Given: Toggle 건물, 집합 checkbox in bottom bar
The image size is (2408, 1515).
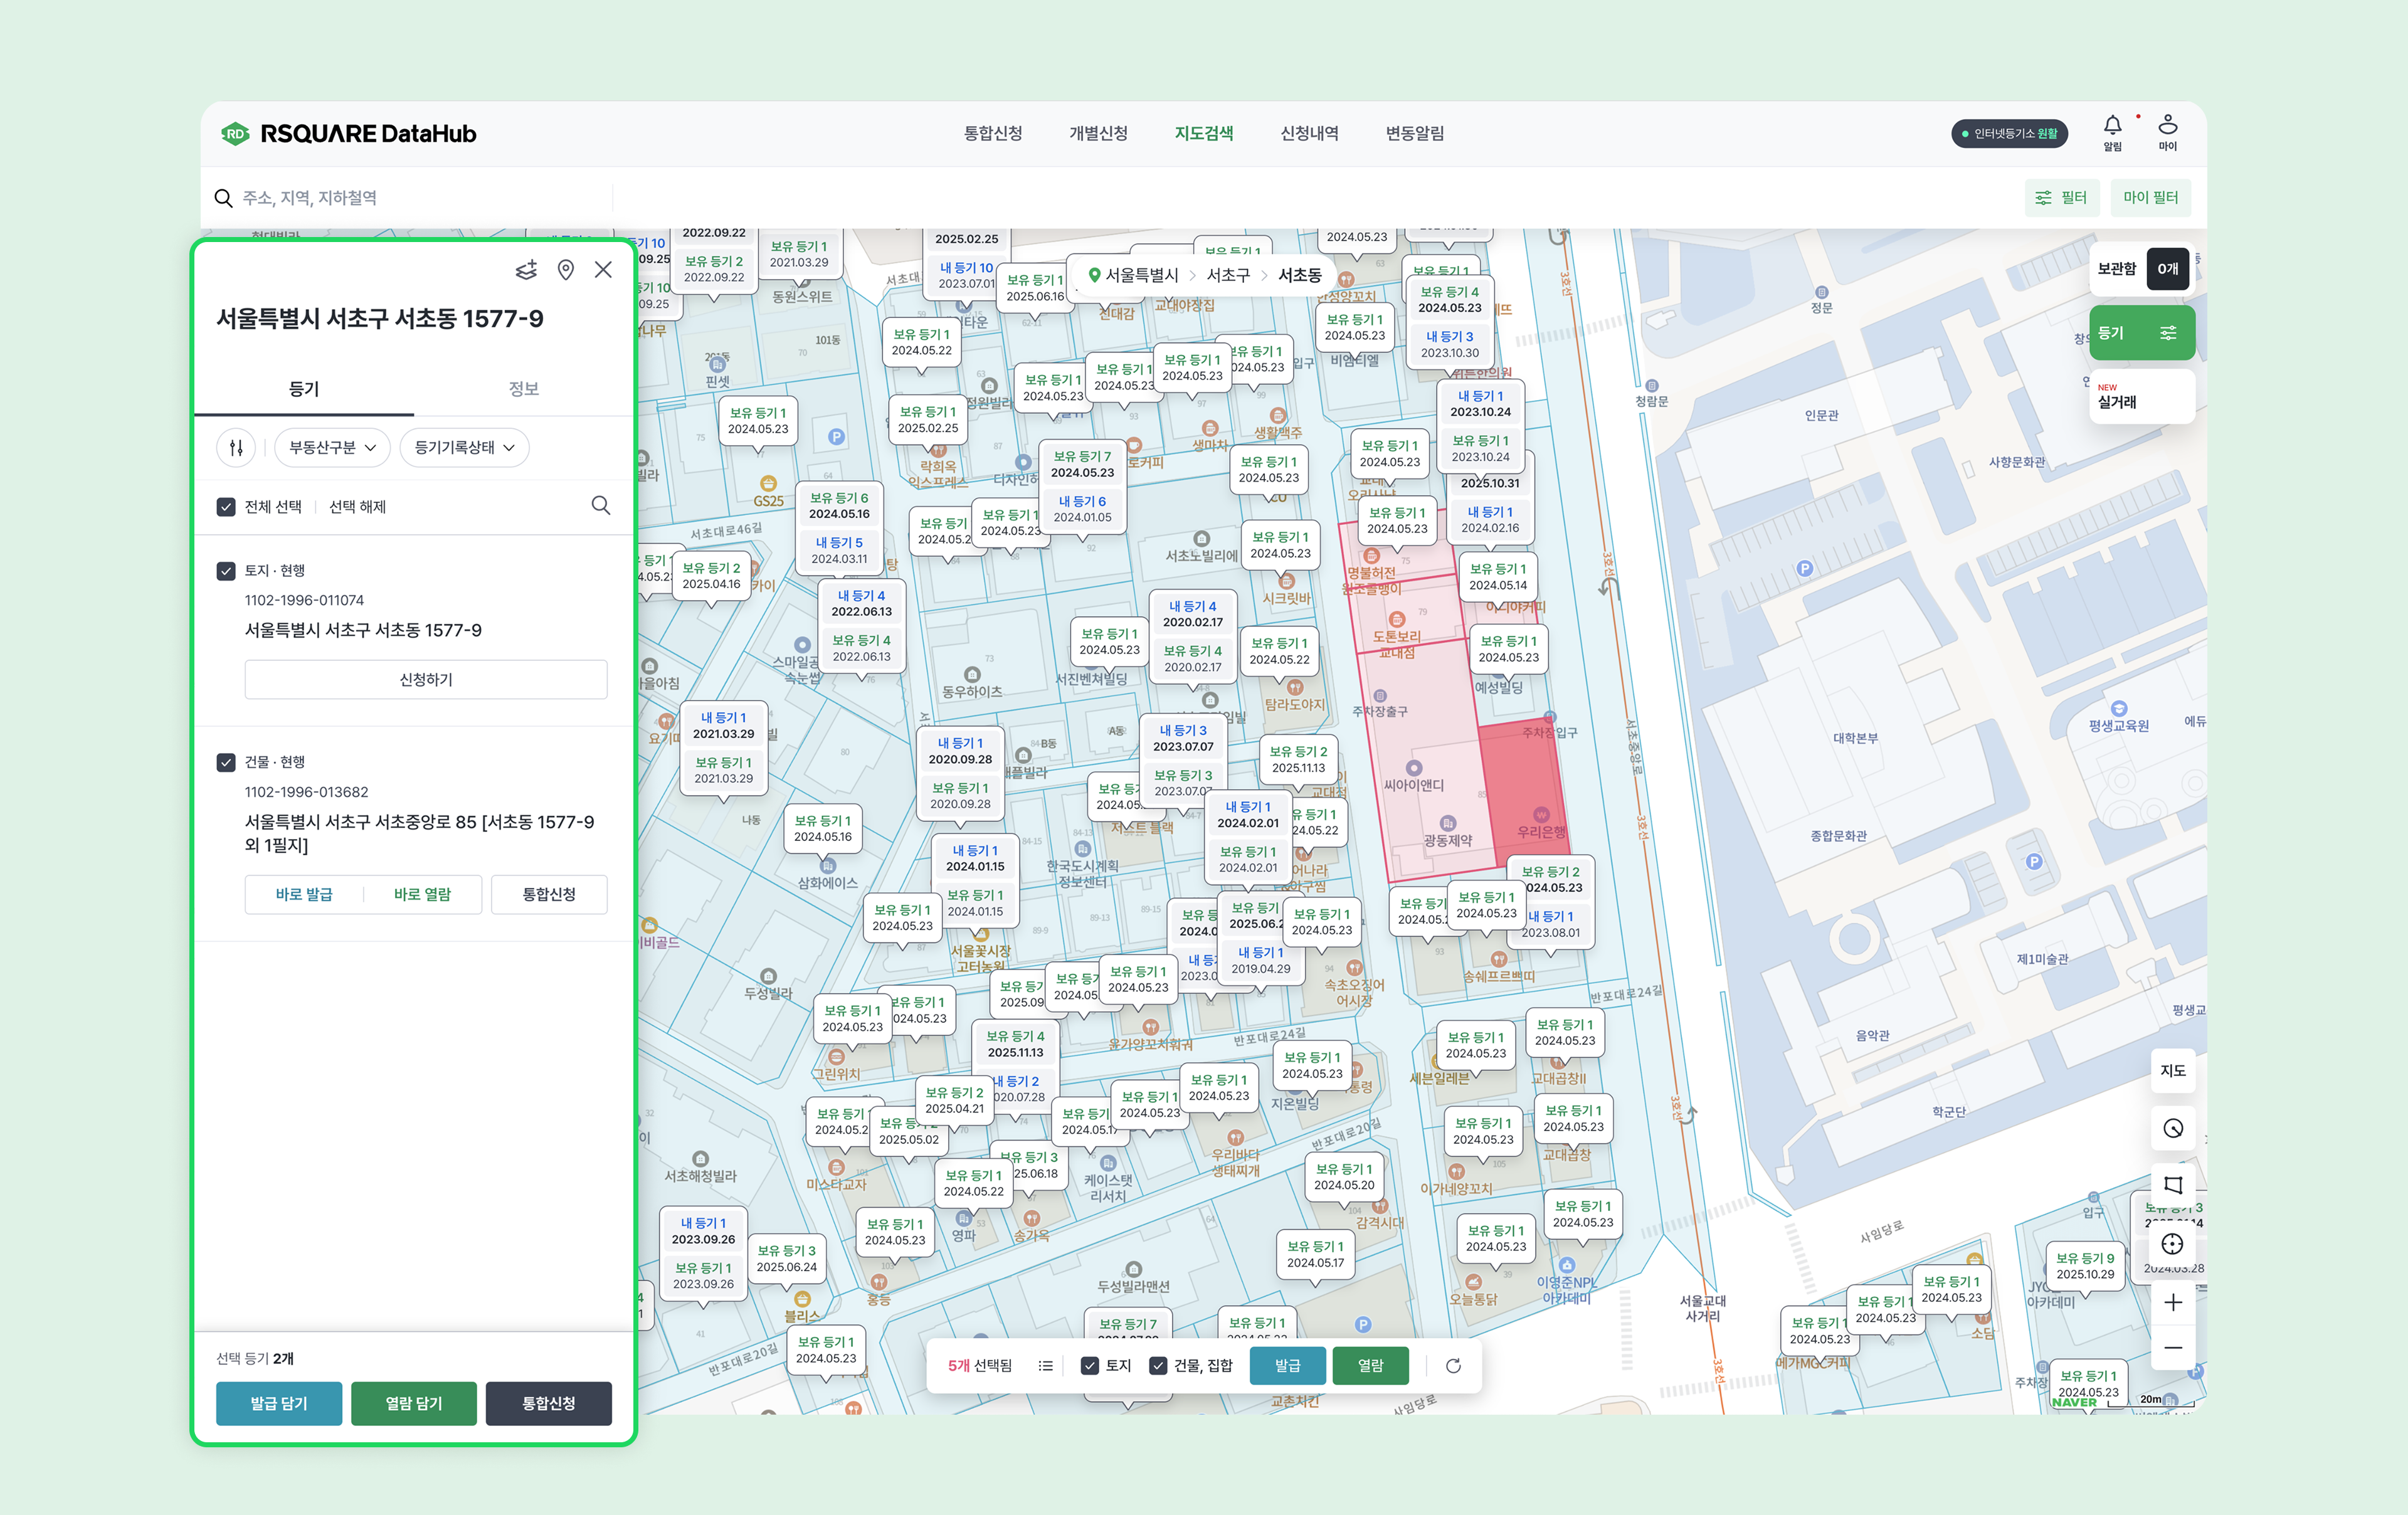Looking at the screenshot, I should coord(1158,1365).
